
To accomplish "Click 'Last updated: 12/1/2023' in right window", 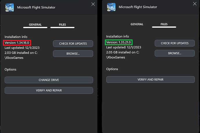I will 124,47.
